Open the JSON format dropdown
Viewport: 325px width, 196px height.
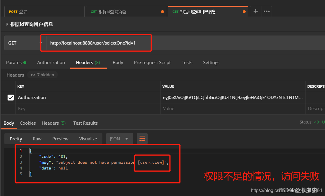(119, 139)
